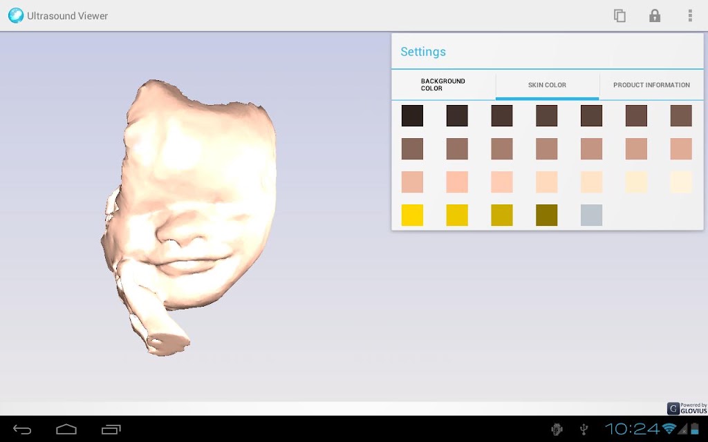Pick the last swatch in the second row
Viewport: 708px width, 442px height.
tap(681, 149)
